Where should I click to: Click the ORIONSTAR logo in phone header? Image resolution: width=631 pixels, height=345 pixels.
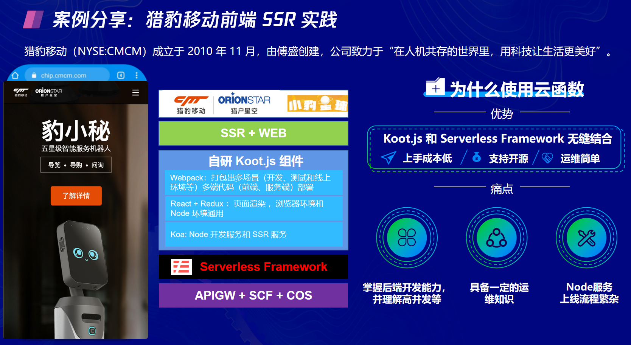tap(49, 92)
